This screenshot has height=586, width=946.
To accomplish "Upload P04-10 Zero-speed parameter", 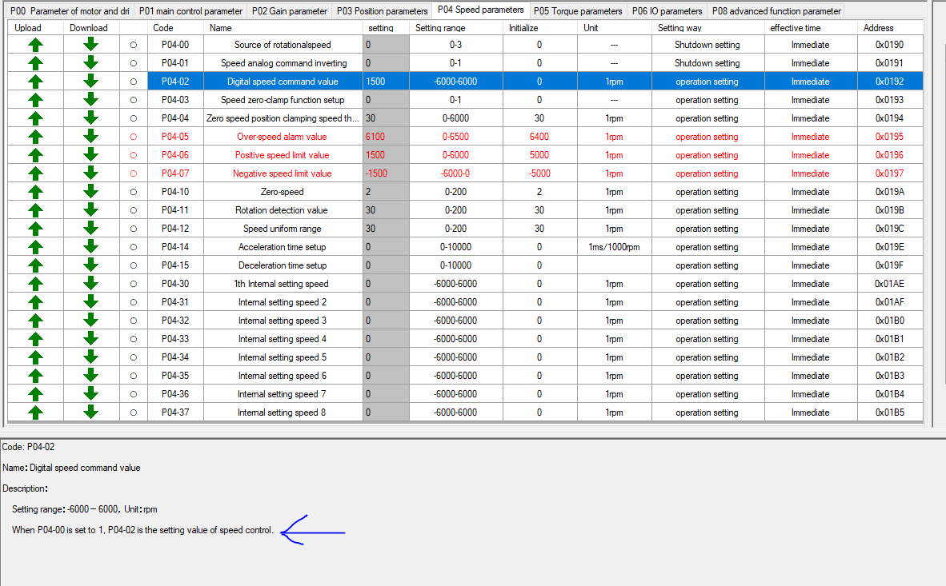I will click(35, 192).
